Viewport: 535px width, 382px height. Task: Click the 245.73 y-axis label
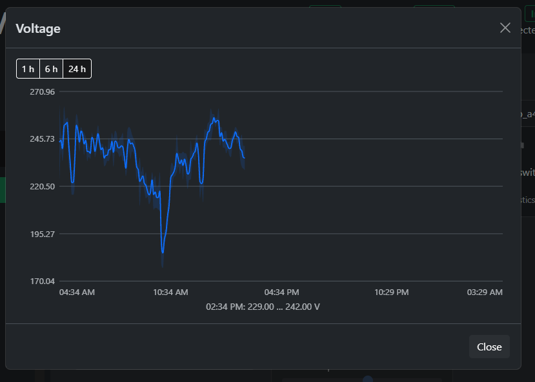[x=43, y=139]
